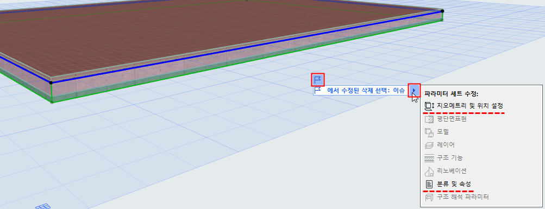Click the renovation icon in the menu
The height and width of the screenshot is (209, 545).
[x=429, y=171]
